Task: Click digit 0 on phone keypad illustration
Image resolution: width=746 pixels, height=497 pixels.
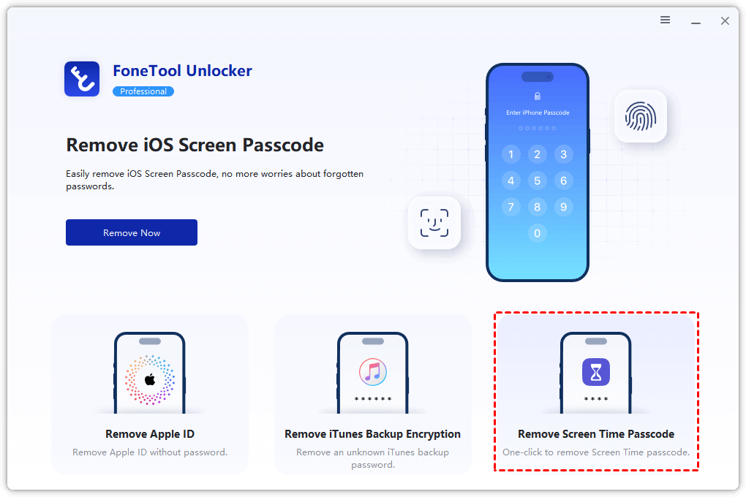Action: [x=537, y=234]
